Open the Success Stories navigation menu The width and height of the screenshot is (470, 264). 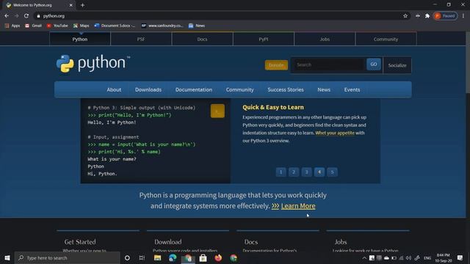tap(286, 89)
